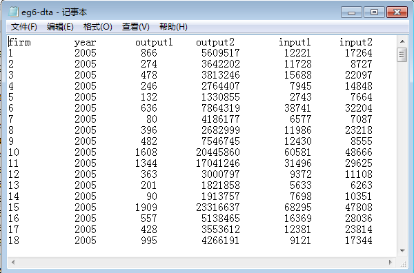Screen dimensions: 414x273
Task: Click the value 866 in output1
Action: coord(148,53)
